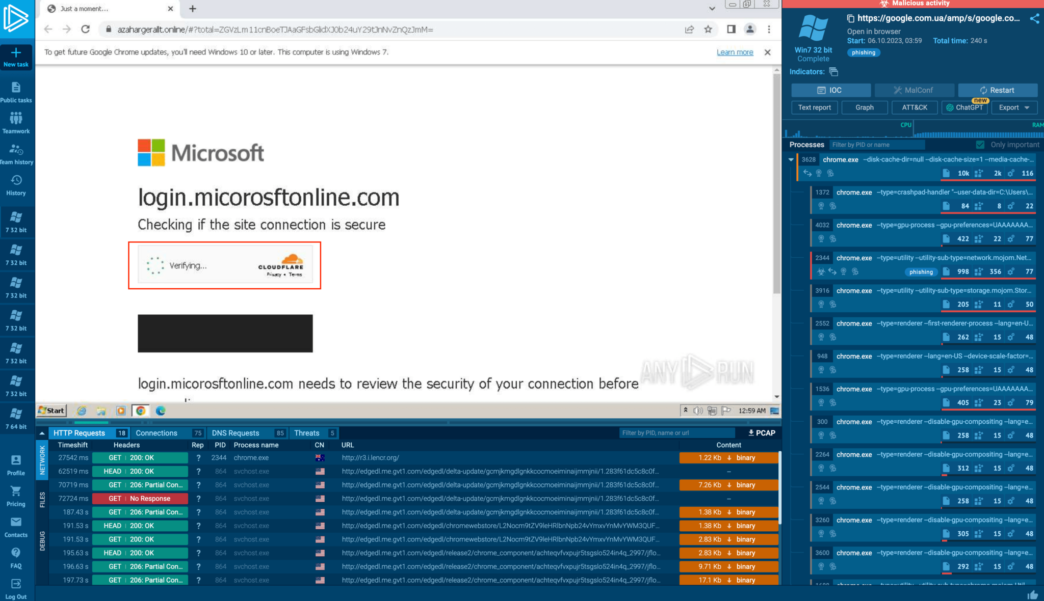This screenshot has width=1044, height=601.
Task: Collapse the chrome.exe 3628 process tree
Action: tap(792, 159)
